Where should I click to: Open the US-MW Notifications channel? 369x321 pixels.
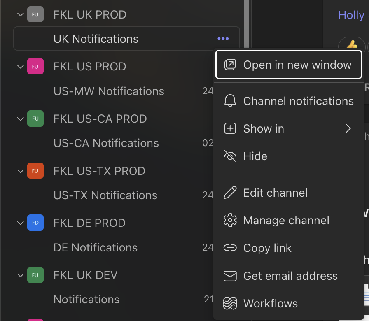click(109, 91)
